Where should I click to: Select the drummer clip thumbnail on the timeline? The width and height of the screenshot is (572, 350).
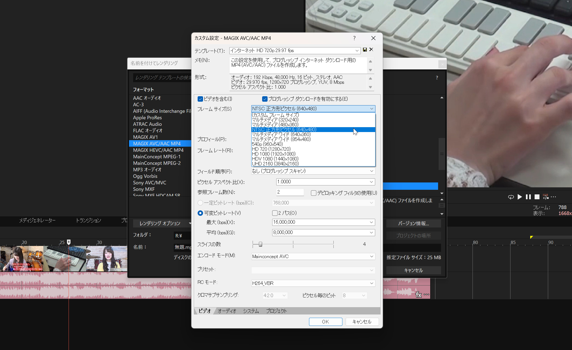point(22,259)
